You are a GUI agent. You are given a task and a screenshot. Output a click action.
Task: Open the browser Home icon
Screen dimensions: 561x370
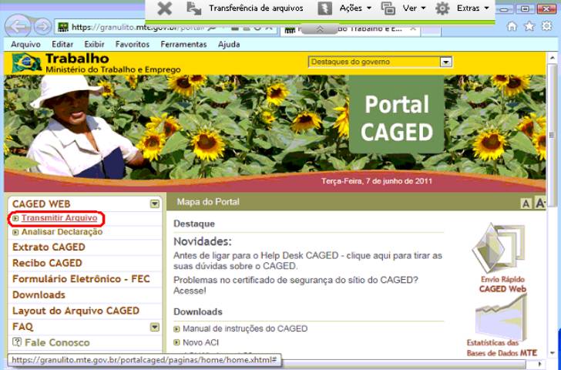(512, 26)
